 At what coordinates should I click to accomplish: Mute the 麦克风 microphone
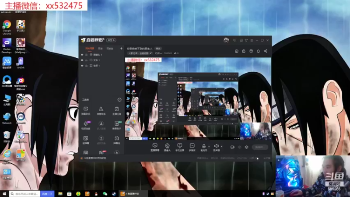pos(203,148)
